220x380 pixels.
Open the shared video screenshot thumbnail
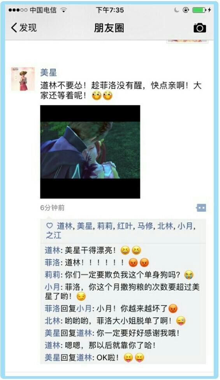[x=90, y=152]
